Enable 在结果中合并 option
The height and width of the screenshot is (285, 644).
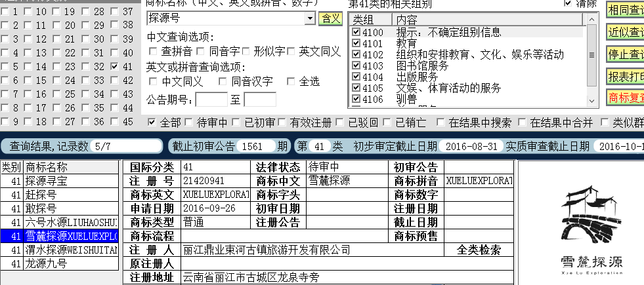coord(522,123)
